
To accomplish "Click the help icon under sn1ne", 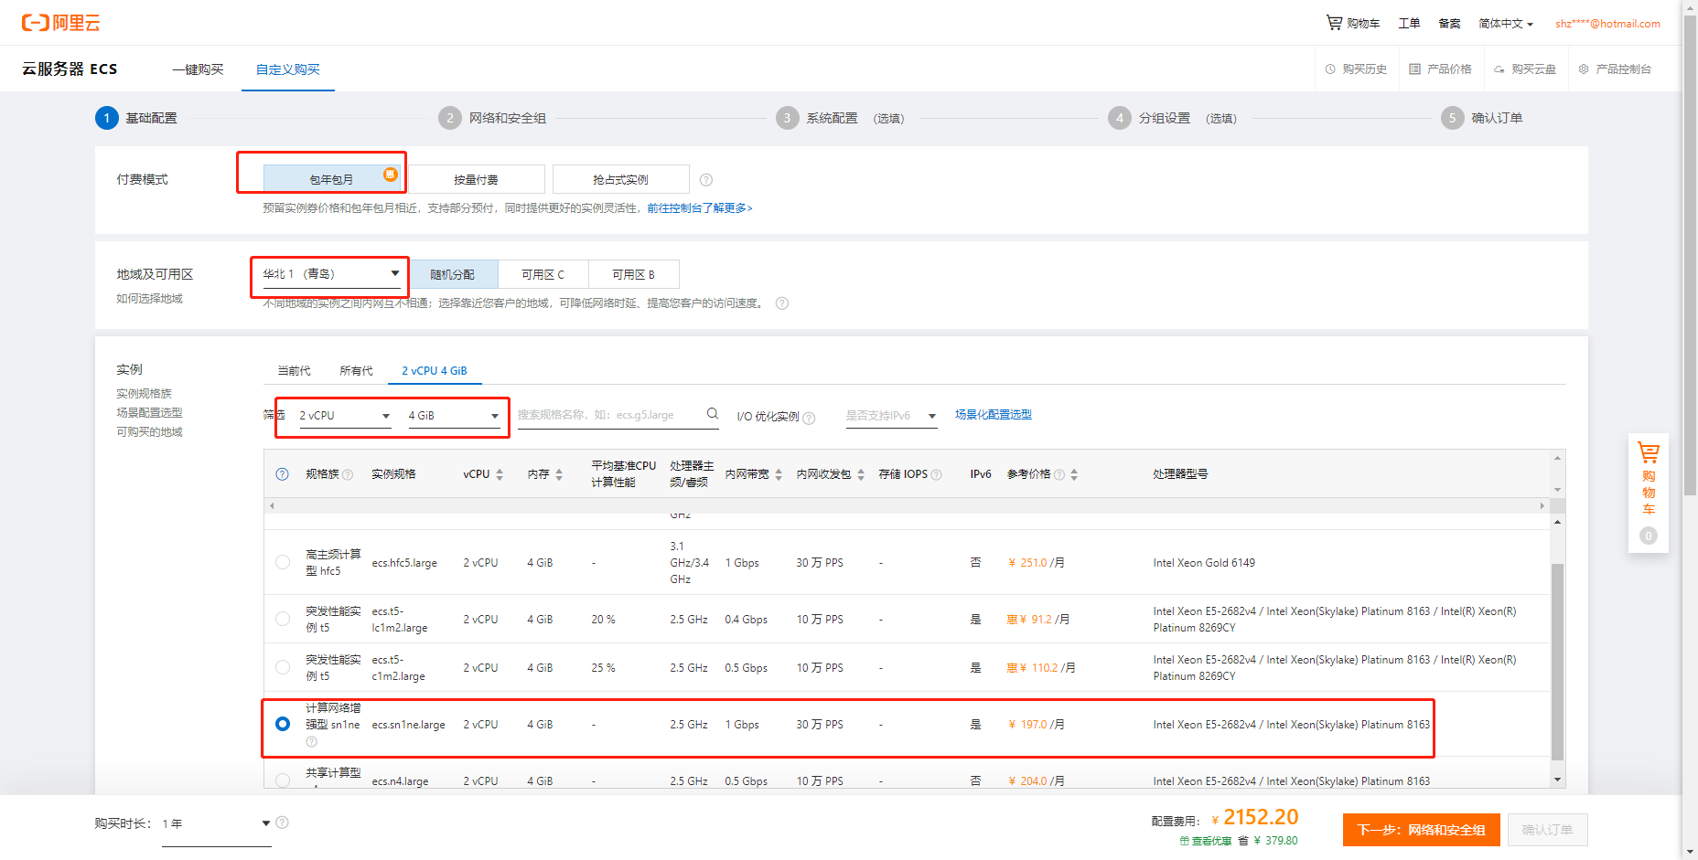I will pos(311,742).
